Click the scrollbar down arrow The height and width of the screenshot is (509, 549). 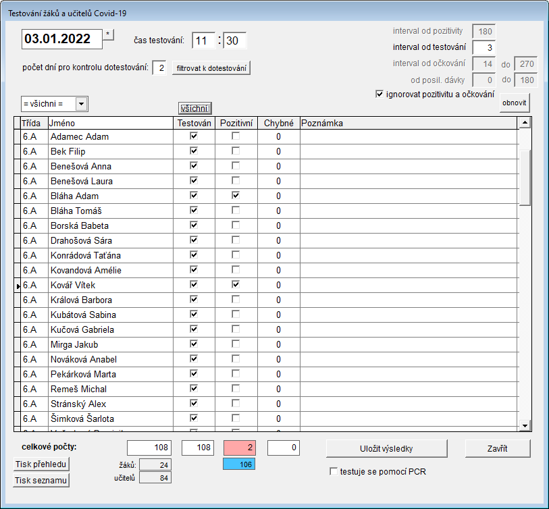pos(525,426)
